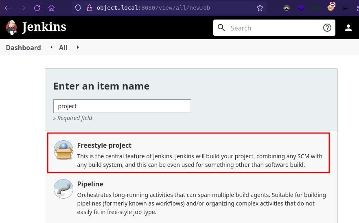Open the user account icon
Screen dimensions: 359x223
348,28
